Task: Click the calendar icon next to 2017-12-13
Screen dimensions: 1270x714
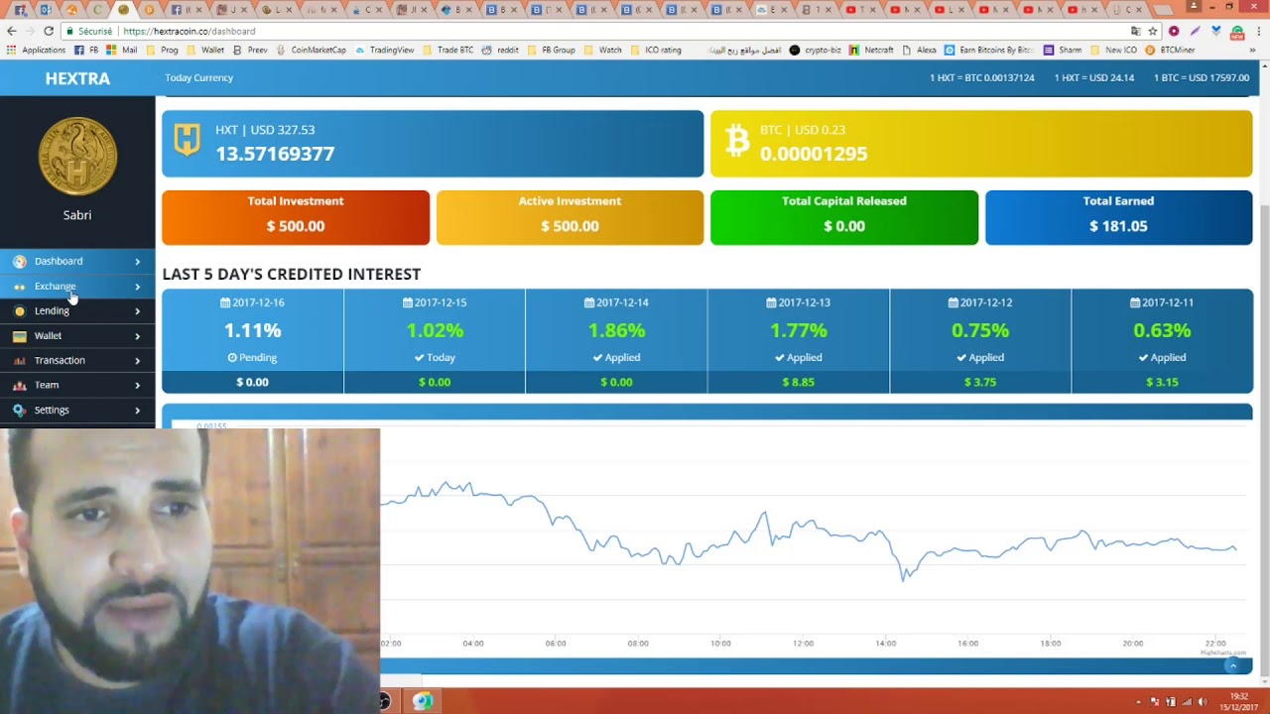Action: pos(771,302)
